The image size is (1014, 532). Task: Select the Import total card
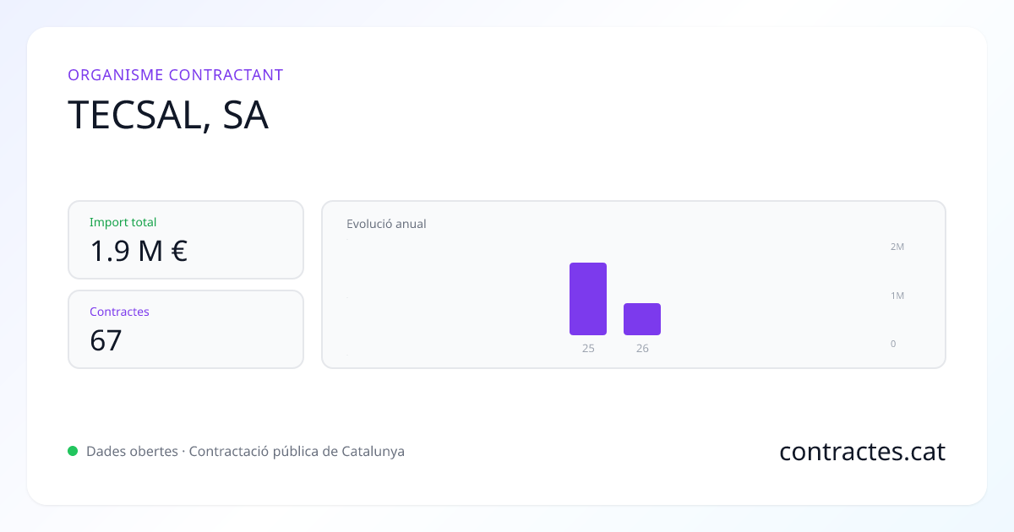pos(186,240)
